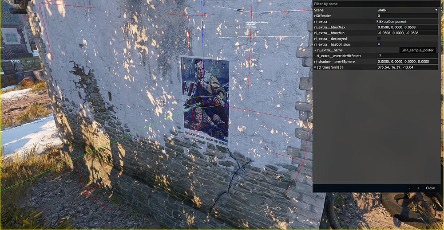This screenshot has width=444, height=230.
Task: Enable the ri_extra__destroyed checkbox
Action: [379, 39]
